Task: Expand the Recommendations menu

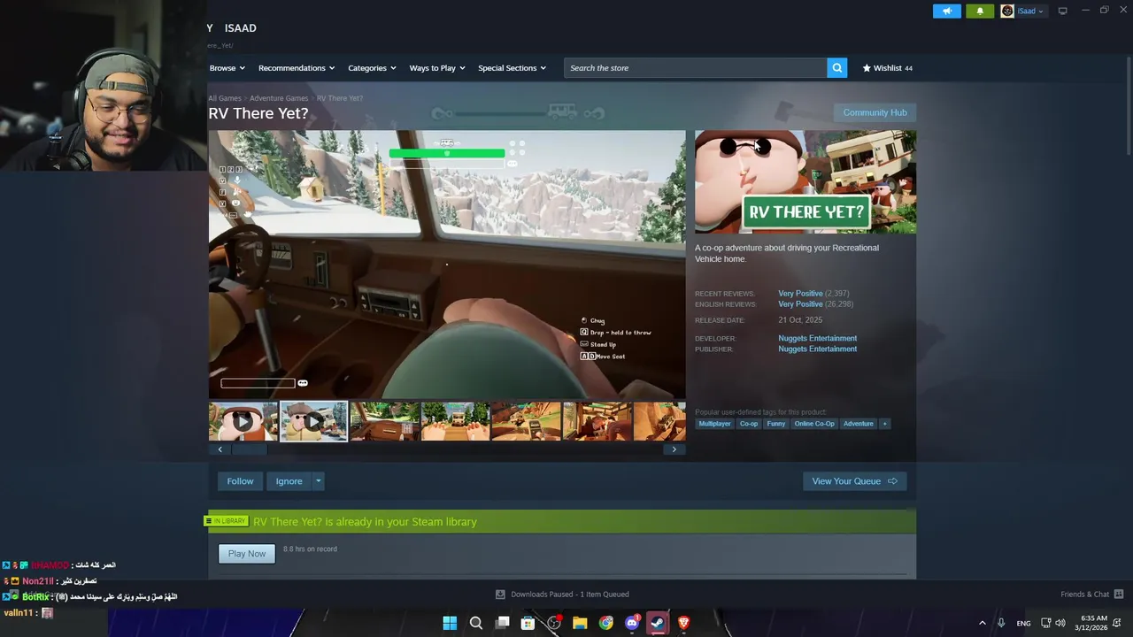Action: (297, 68)
